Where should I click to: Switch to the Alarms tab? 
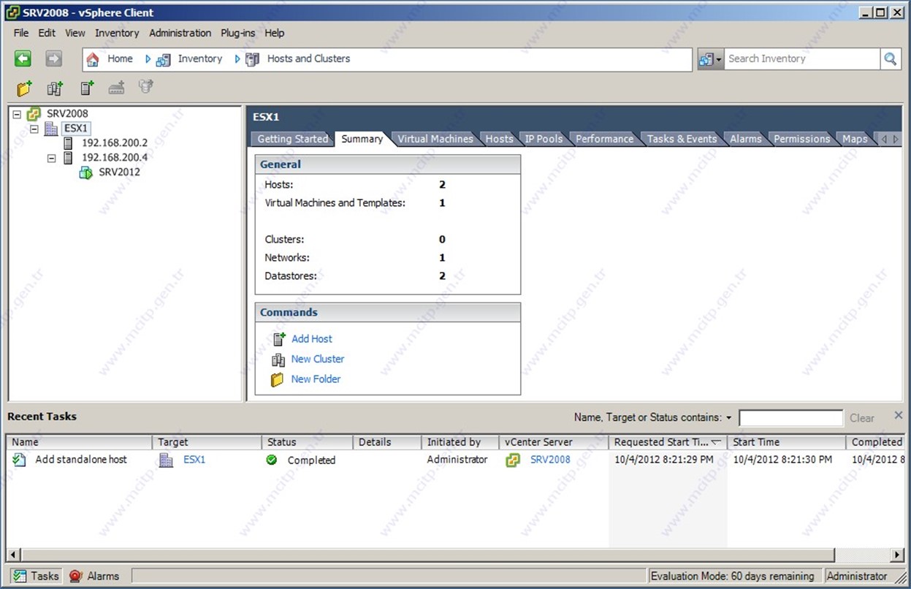745,139
